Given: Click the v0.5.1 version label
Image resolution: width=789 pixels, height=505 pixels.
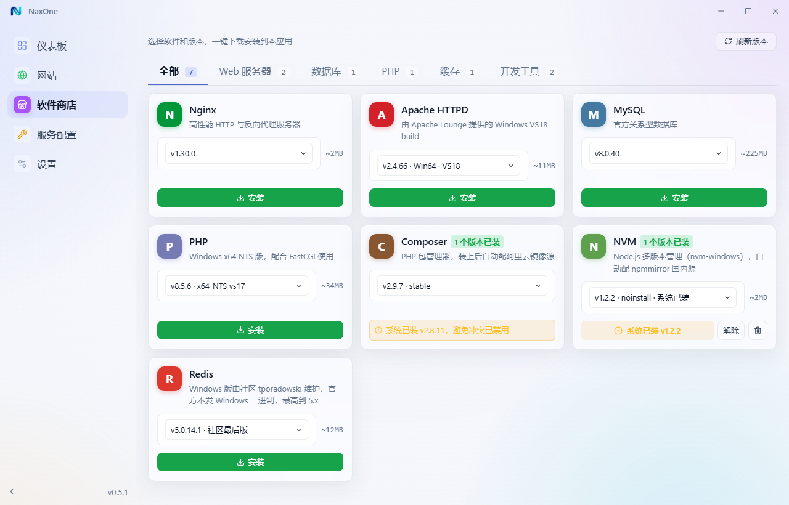Looking at the screenshot, I should coord(118,493).
